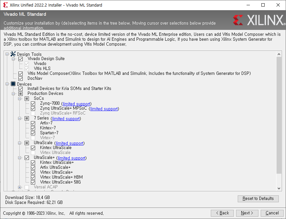Select the Virtex-7 tree row
Viewport: 286px width, 219px height.
[47, 138]
